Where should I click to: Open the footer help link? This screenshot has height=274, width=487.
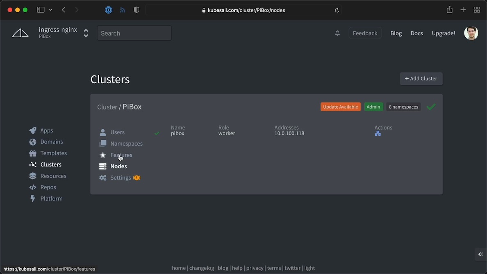coord(237,268)
